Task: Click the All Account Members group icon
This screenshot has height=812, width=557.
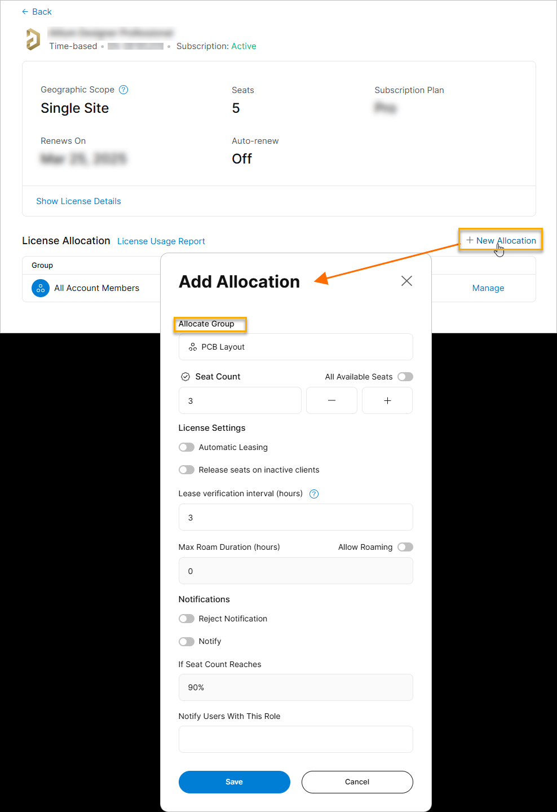Action: (41, 288)
